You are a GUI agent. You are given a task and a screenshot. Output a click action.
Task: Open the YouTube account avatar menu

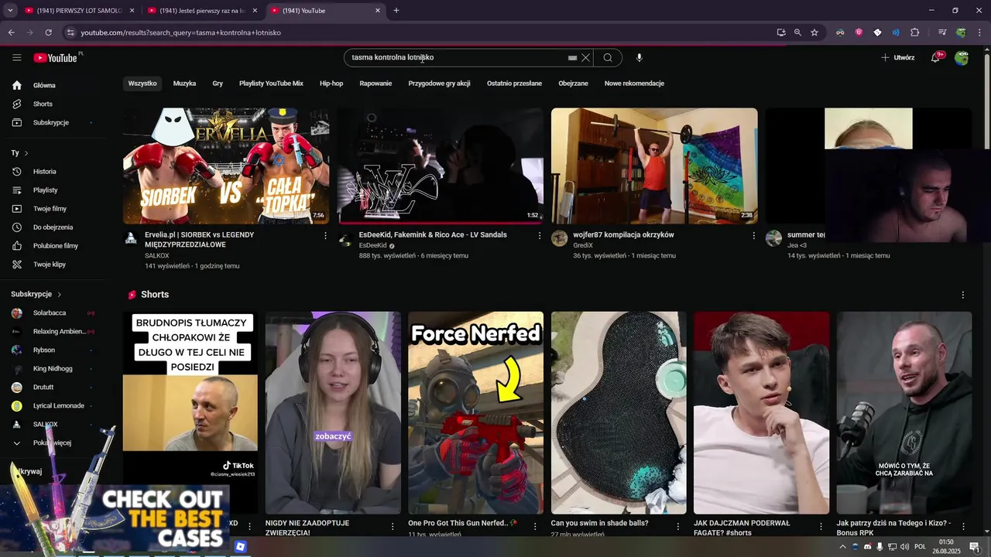point(962,58)
